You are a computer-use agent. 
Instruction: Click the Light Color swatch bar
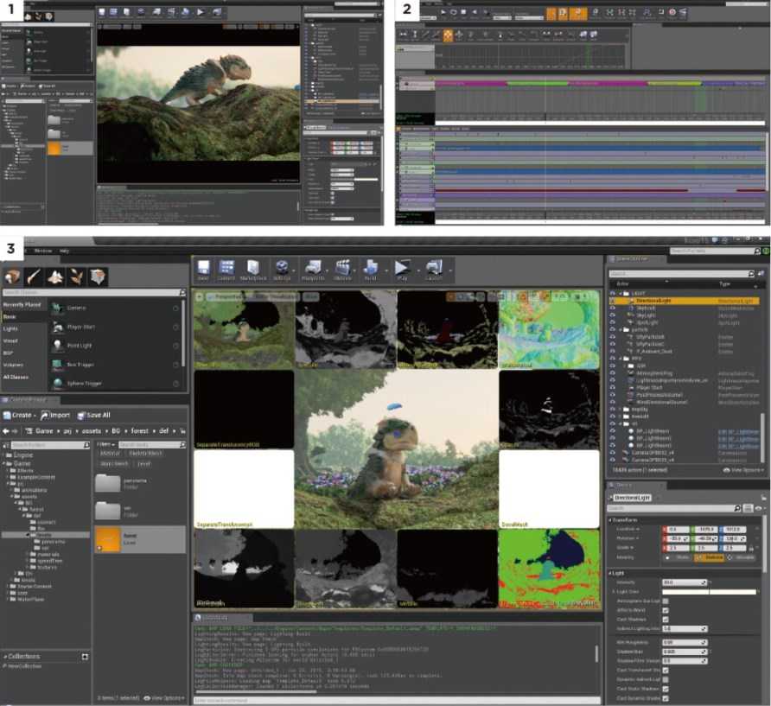click(x=709, y=592)
